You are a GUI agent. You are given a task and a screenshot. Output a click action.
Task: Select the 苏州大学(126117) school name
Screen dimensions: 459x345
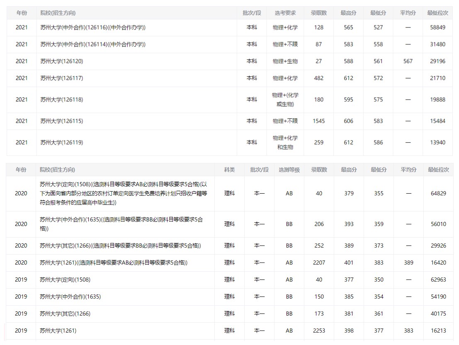(x=62, y=78)
